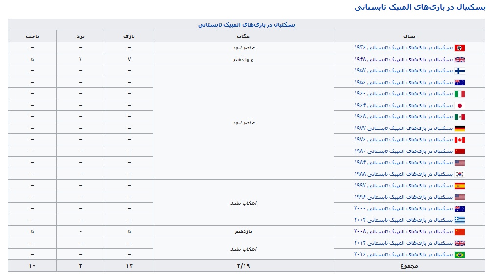This screenshot has height=280, width=490.
Task: Select the bold یازدهم cell in the 2008 row
Action: coord(244,231)
